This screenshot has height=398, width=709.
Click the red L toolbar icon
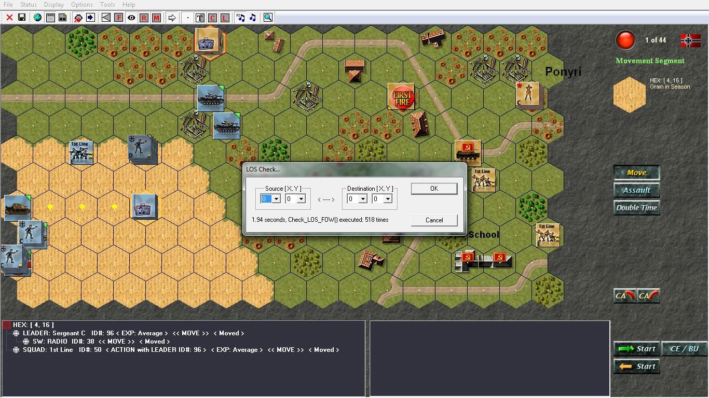(225, 18)
